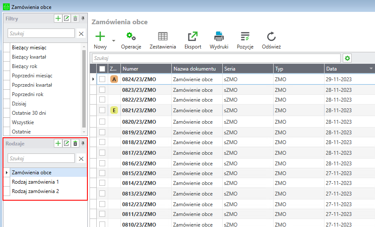
Task: Open Zestawienia table icon
Action: [x=162, y=37]
